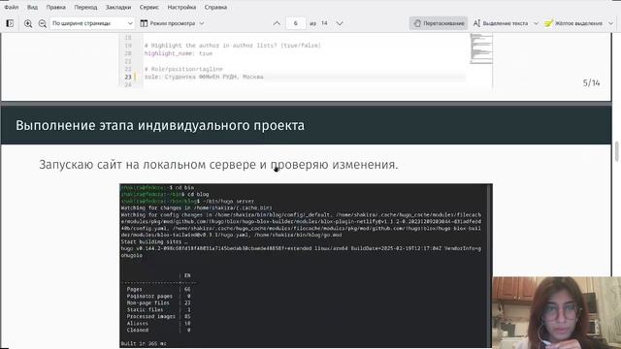This screenshot has width=621, height=349.
Task: Click the zoom out magnifier icon
Action: click(x=43, y=23)
